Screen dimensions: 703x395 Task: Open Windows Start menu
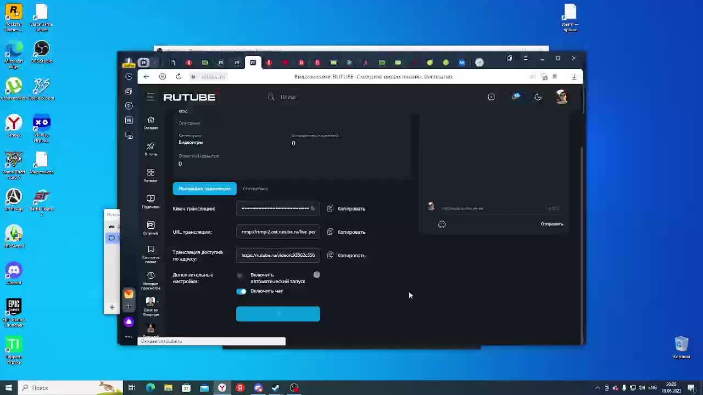tap(9, 388)
